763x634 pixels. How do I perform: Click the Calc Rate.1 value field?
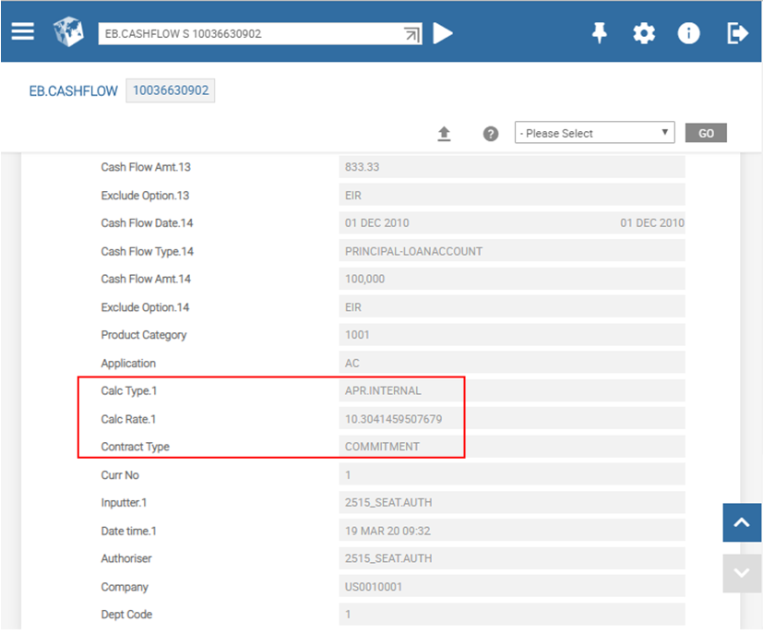pos(511,419)
